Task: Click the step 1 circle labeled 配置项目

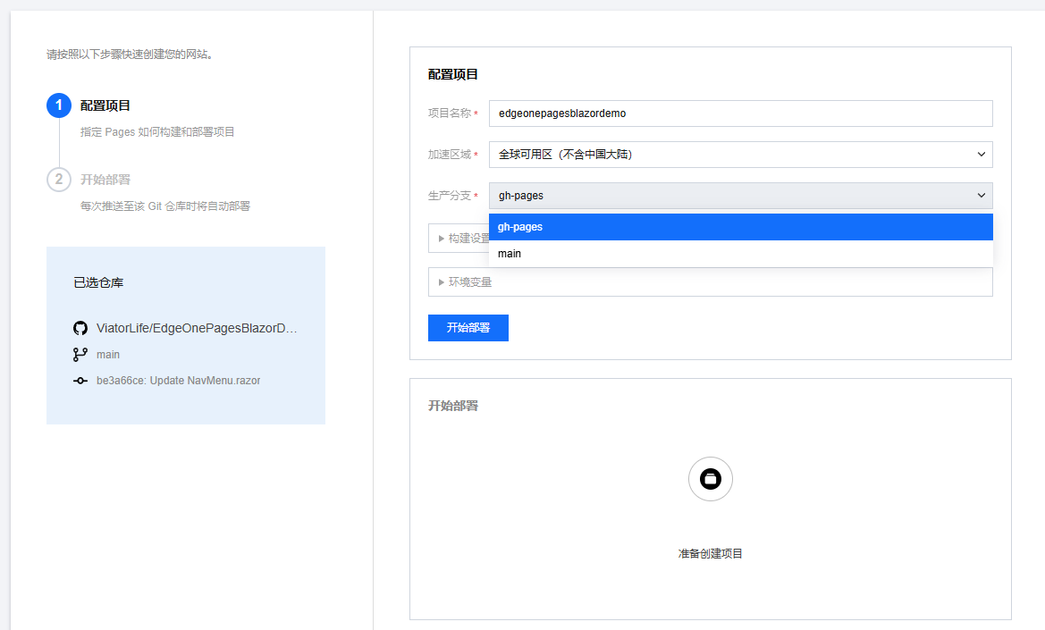Action: 58,105
